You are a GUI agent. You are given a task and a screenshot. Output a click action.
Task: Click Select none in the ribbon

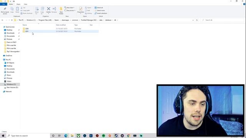(x=100, y=10)
